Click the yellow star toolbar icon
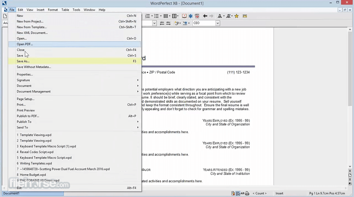The image size is (354, 197). pos(236,16)
